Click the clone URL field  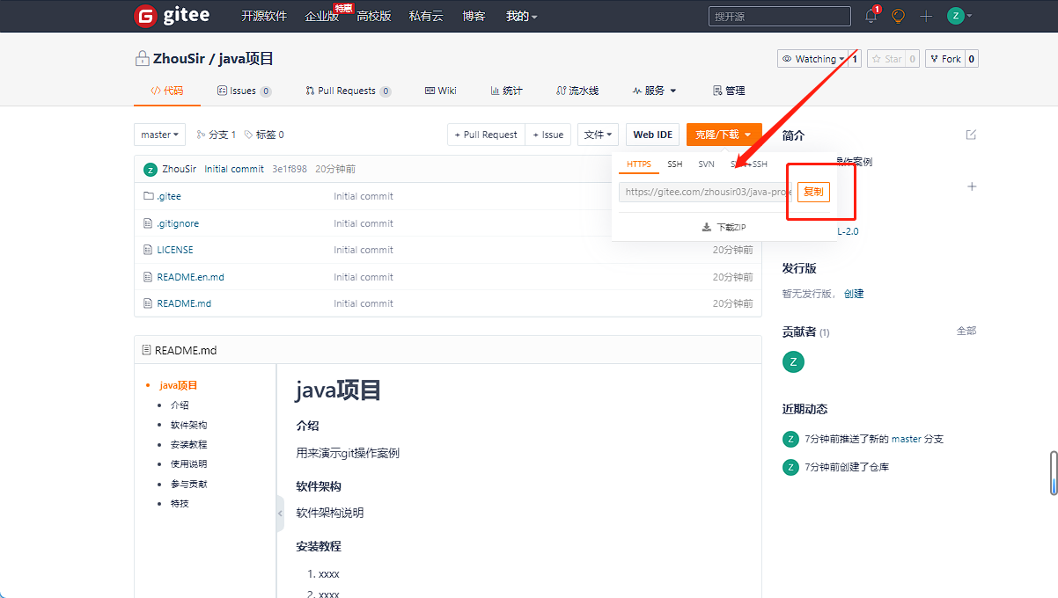706,192
